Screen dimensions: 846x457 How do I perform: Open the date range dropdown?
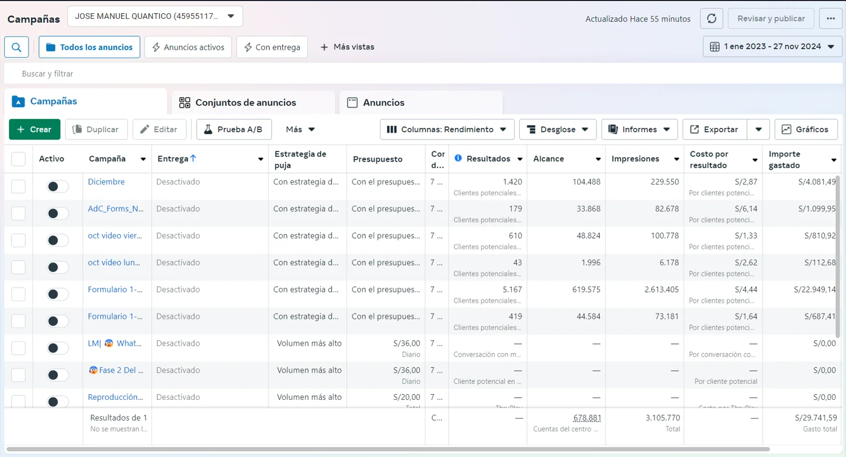pyautogui.click(x=772, y=47)
